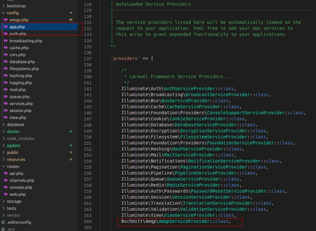This screenshot has height=231, width=316.
Task: Click EncryptionServiceProvider class name
Action: coord(214,131)
